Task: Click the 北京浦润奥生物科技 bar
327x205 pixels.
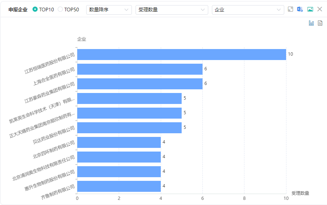Action: click(119, 157)
